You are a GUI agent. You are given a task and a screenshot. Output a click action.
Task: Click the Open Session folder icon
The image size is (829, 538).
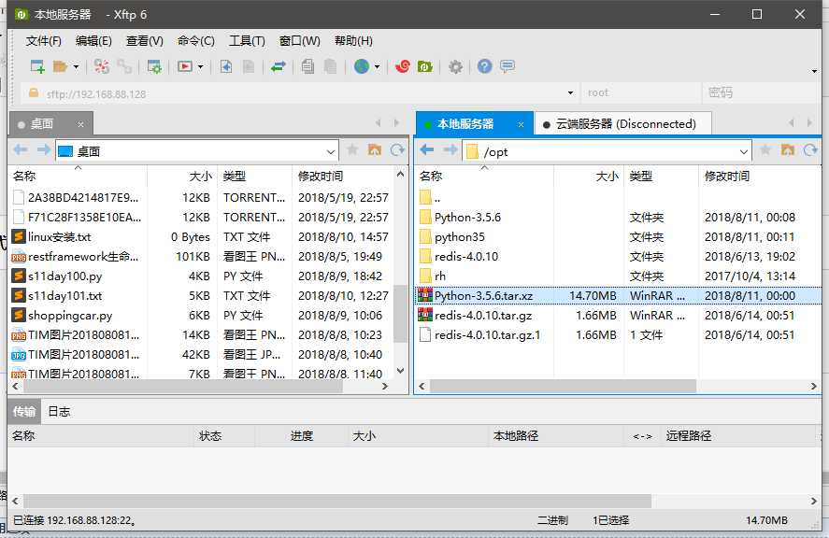(60, 66)
